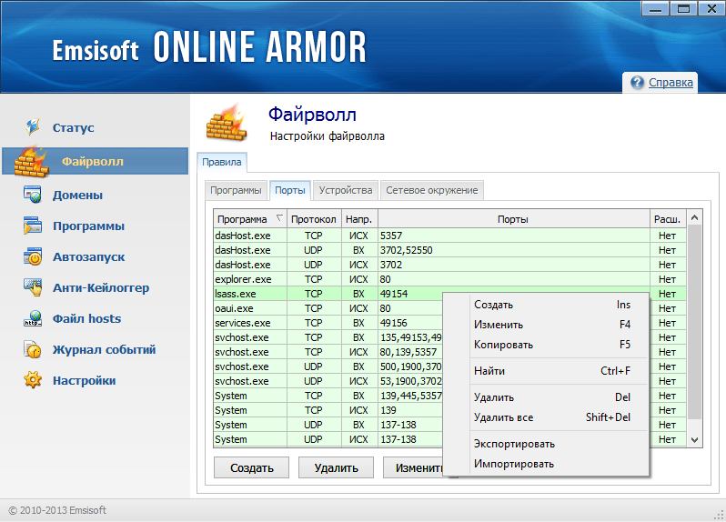Select the oaui.exe row
This screenshot has height=522, width=726.
pyautogui.click(x=328, y=308)
